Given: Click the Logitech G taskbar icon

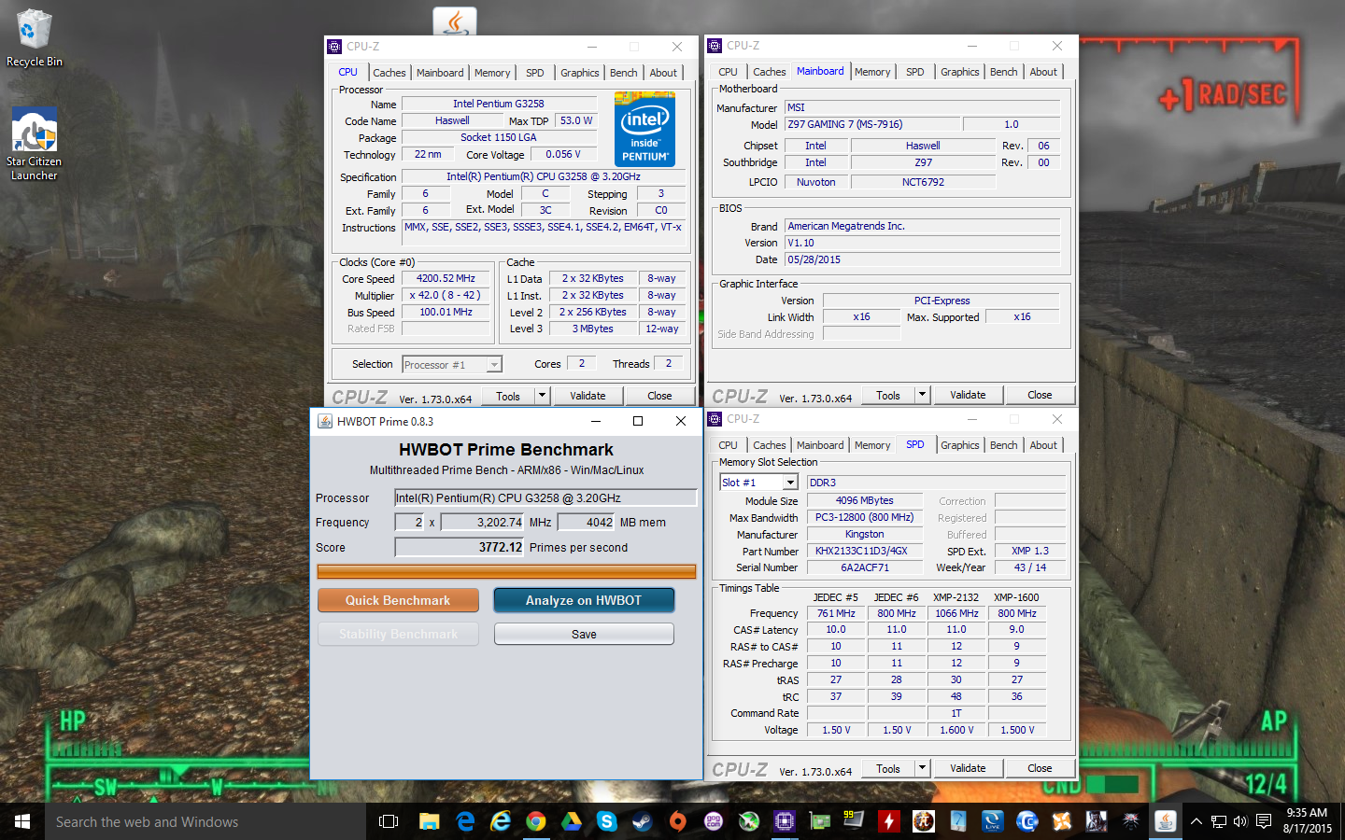Looking at the screenshot, I should 1027,821.
